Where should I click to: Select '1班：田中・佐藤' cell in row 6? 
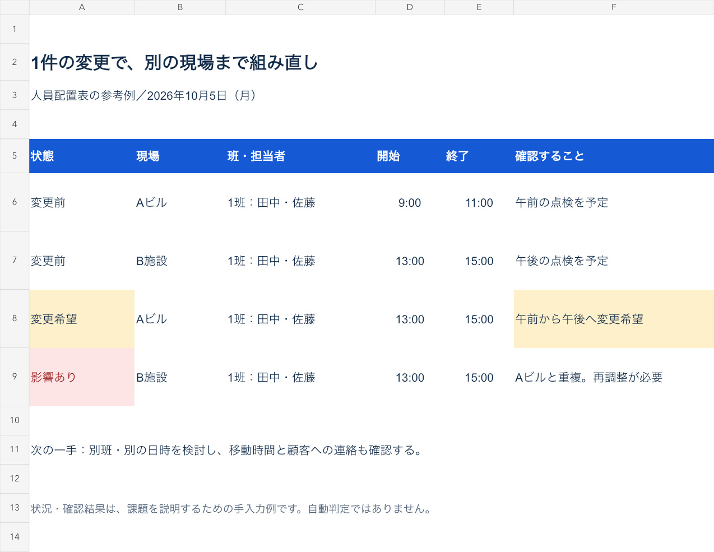pos(300,202)
